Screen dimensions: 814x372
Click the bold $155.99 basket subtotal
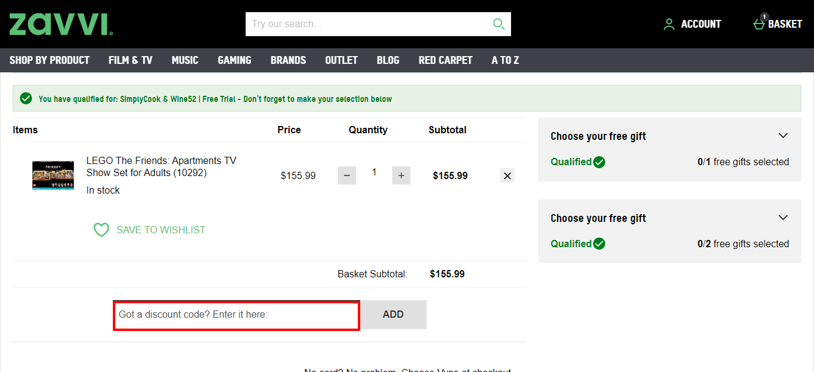click(x=447, y=274)
